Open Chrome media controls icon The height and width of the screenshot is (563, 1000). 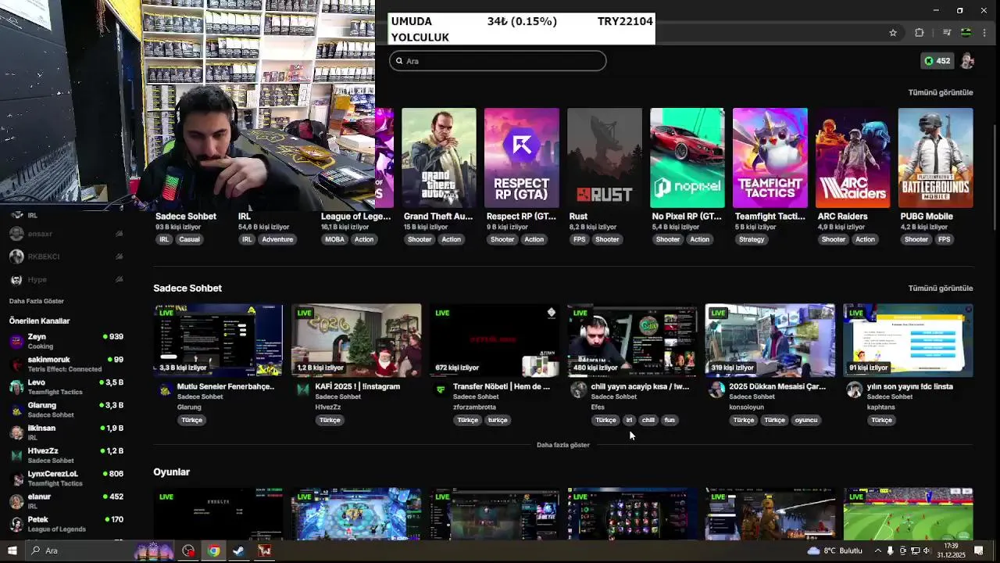(946, 33)
